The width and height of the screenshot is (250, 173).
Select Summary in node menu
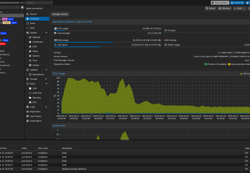click(37, 19)
